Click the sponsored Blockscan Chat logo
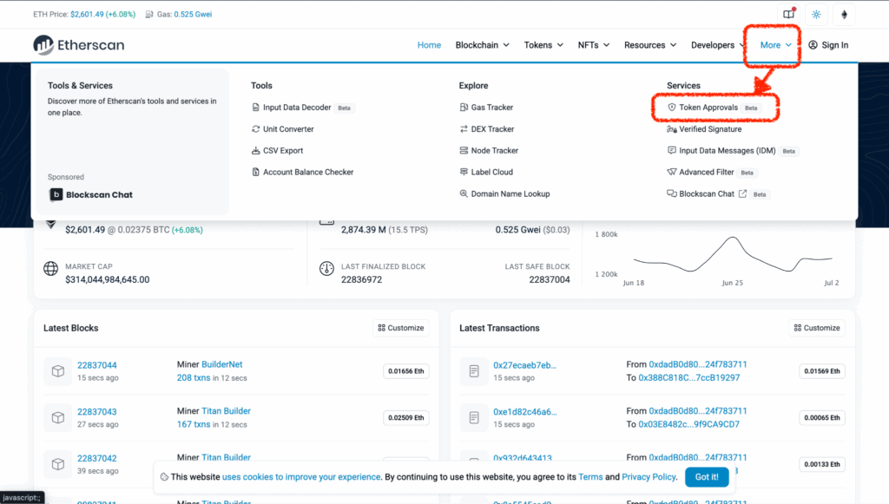 91,195
